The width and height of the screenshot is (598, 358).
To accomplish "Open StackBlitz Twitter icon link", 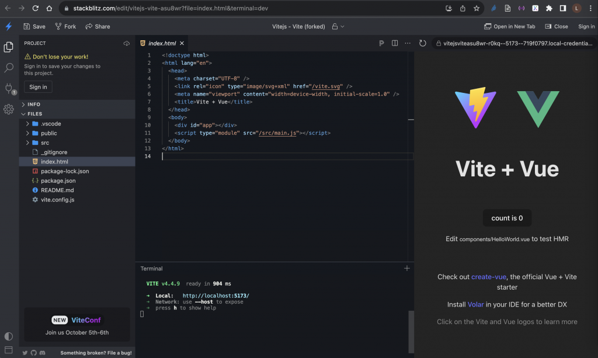I will click(25, 353).
